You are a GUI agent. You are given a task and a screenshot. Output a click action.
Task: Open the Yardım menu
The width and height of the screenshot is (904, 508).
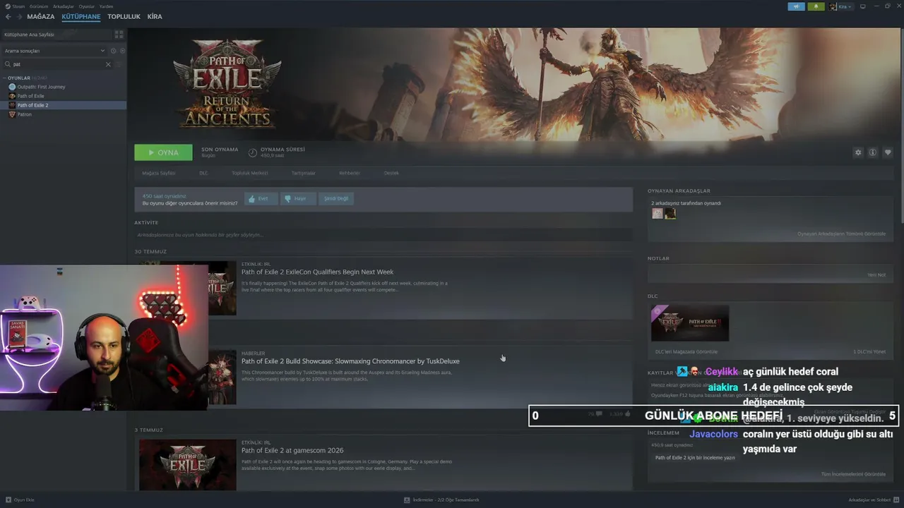click(106, 6)
